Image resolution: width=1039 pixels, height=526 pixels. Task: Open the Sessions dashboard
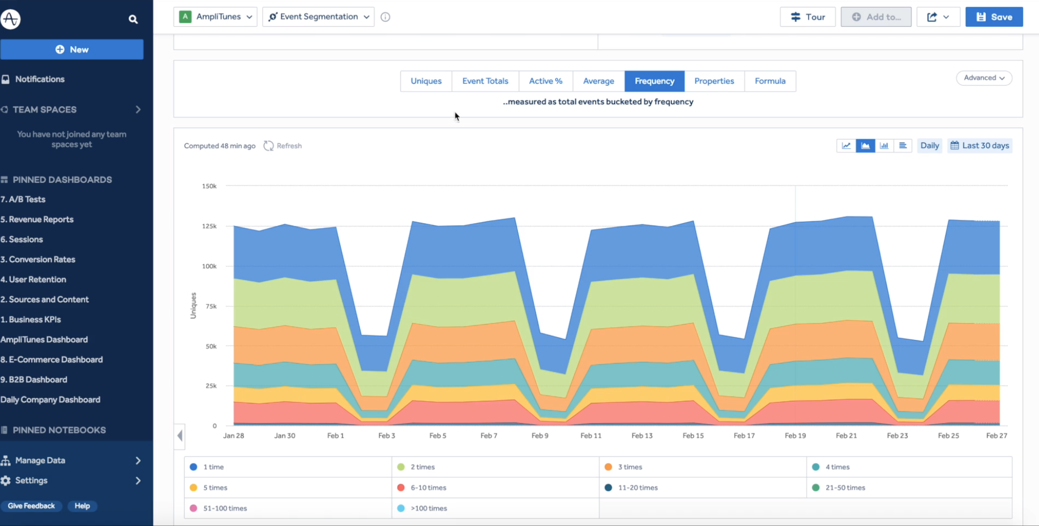pos(22,239)
